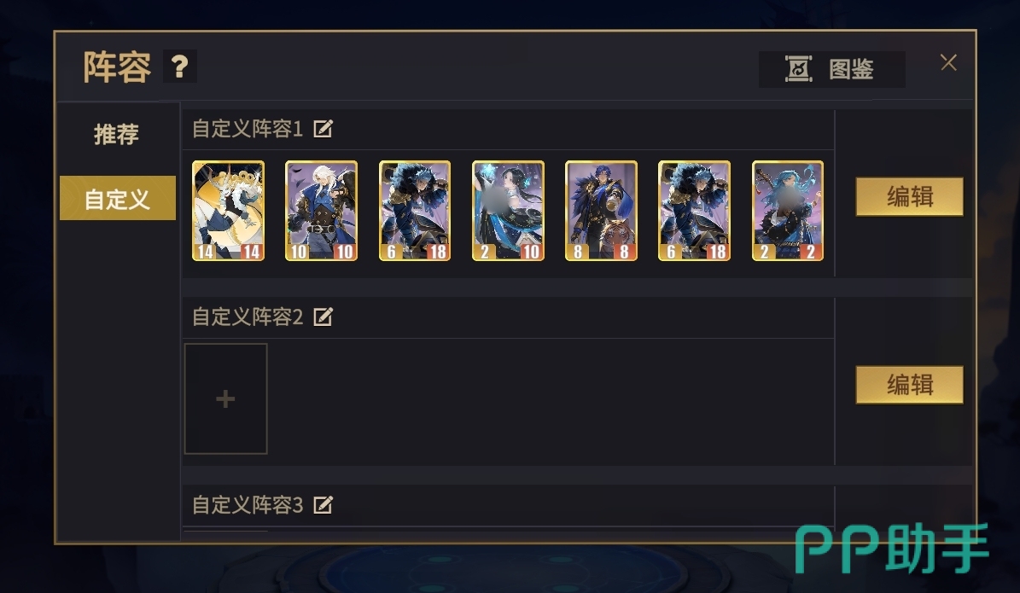The image size is (1020, 593).
Task: Click the 自定义阵容1 title text
Action: coord(248,129)
